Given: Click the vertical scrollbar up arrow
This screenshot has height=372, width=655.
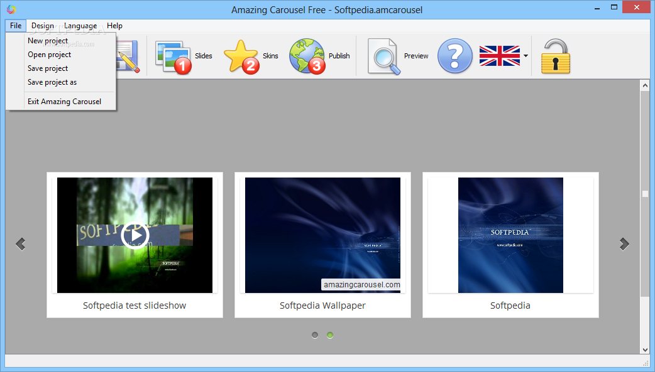Looking at the screenshot, I should coord(645,85).
